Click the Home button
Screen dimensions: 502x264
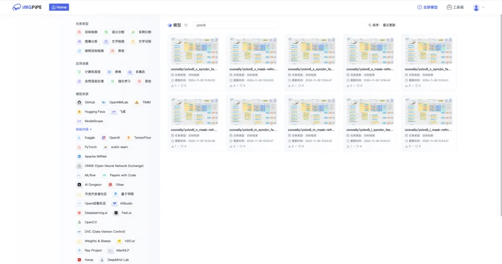coord(59,7)
